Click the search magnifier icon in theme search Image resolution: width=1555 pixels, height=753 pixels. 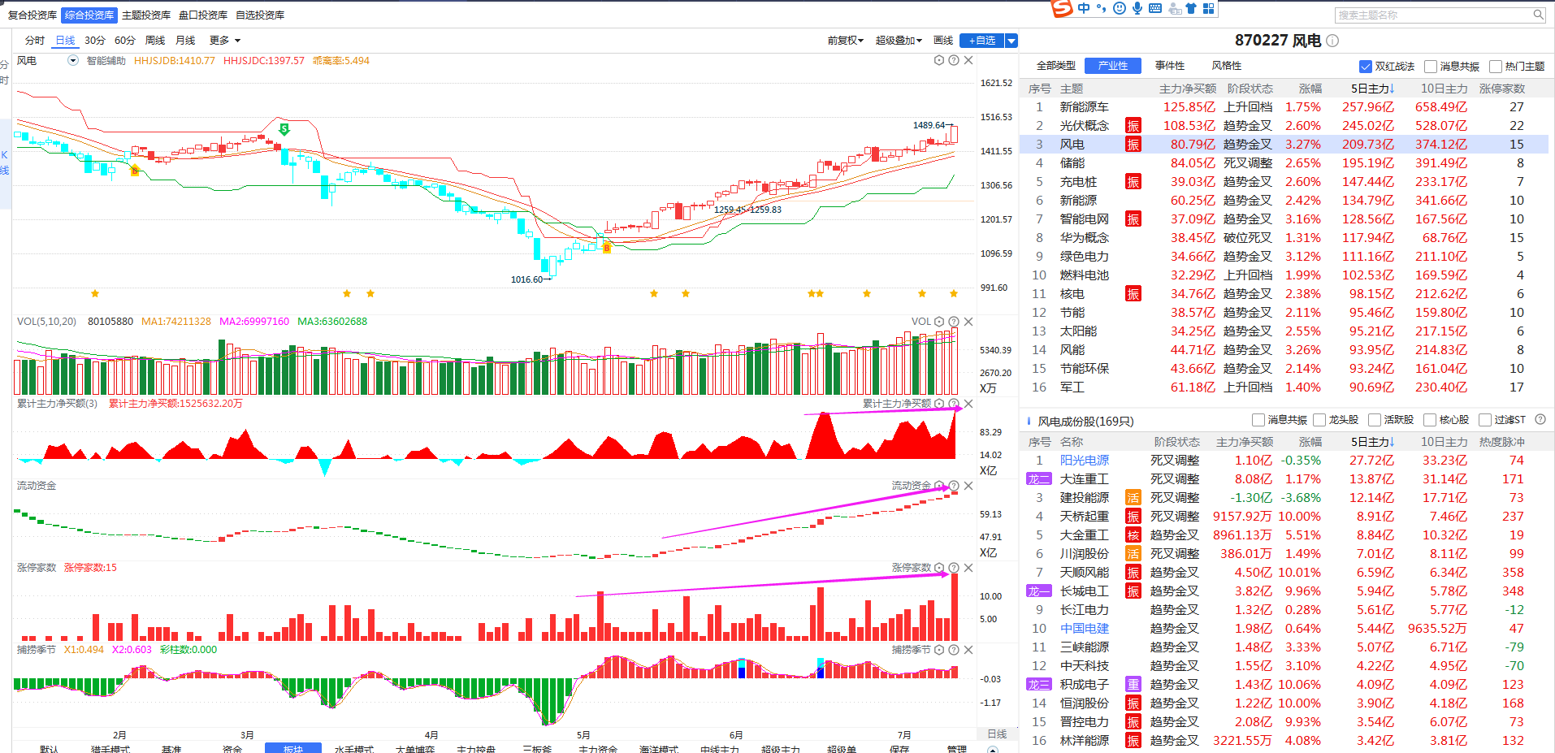[x=1538, y=15]
